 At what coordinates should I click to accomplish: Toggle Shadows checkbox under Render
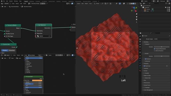coord(146,59)
